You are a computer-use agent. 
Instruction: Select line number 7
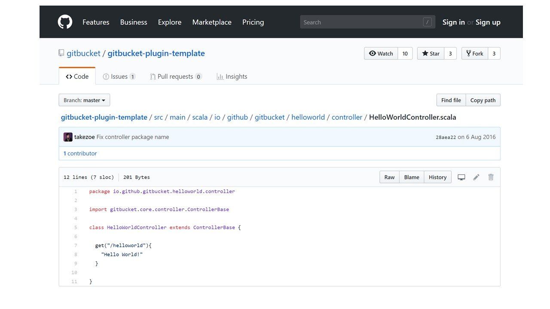pyautogui.click(x=76, y=245)
